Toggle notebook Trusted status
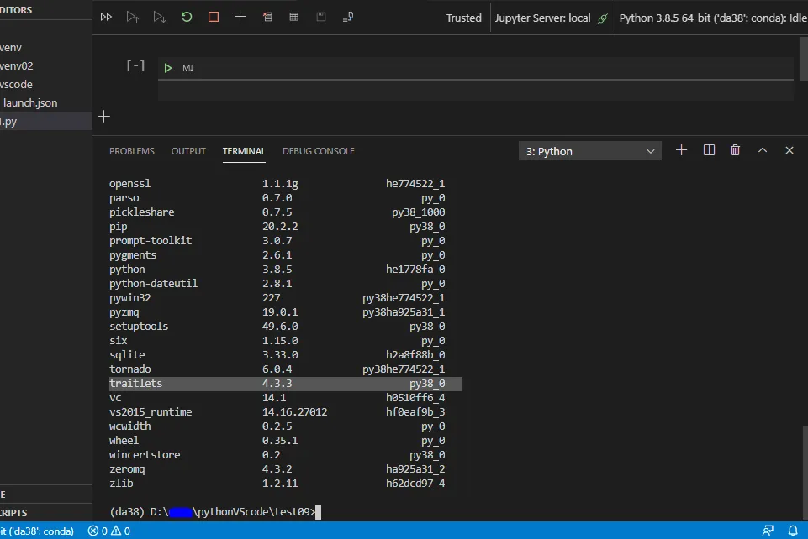The height and width of the screenshot is (539, 808). tap(464, 18)
